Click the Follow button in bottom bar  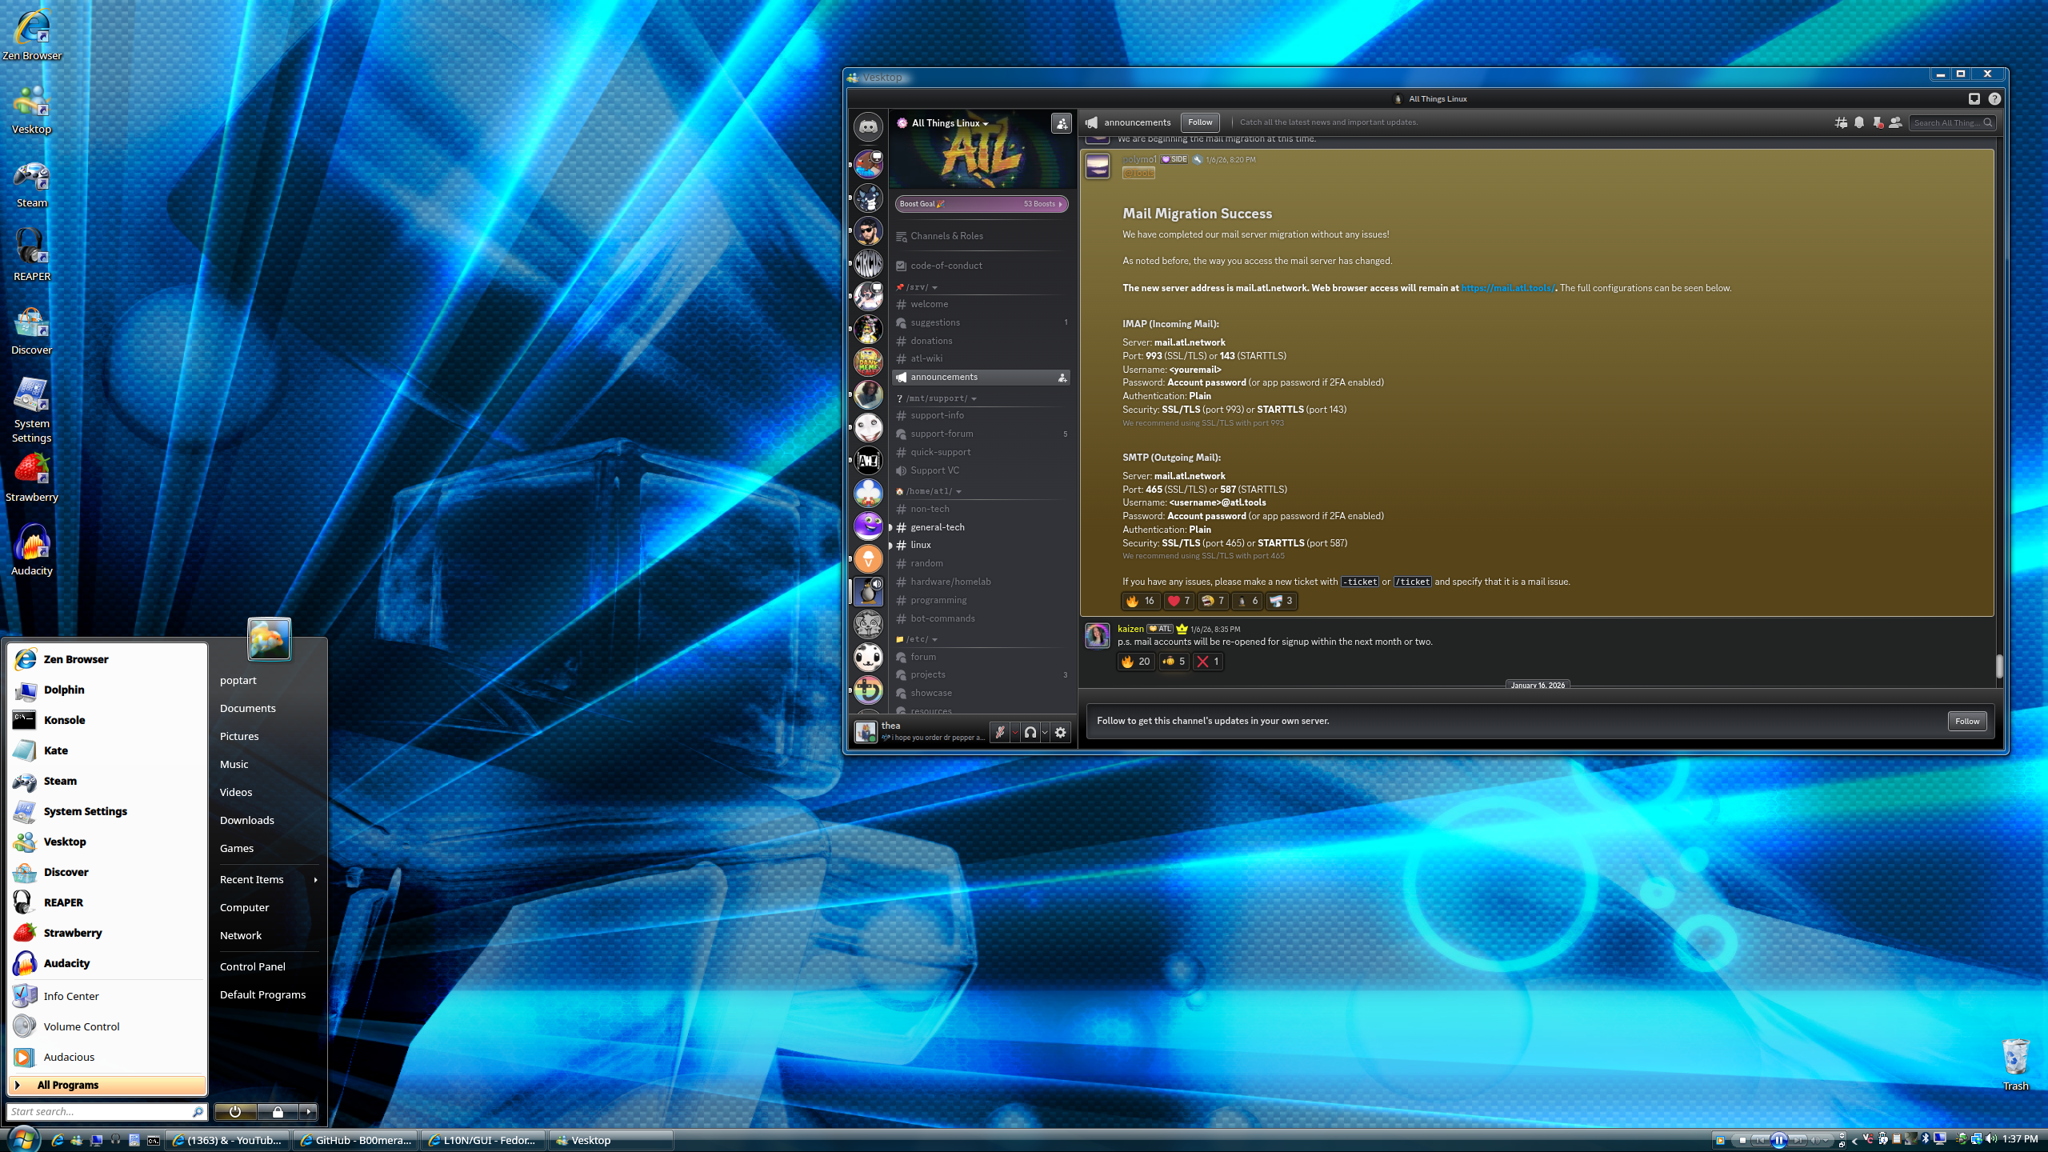[x=1967, y=721]
